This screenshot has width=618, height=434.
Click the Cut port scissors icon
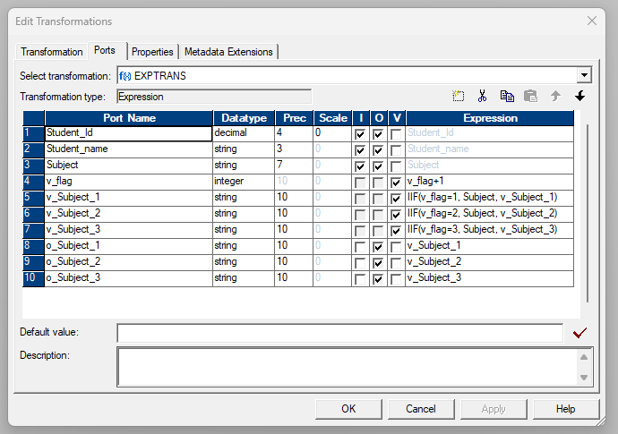click(x=482, y=97)
